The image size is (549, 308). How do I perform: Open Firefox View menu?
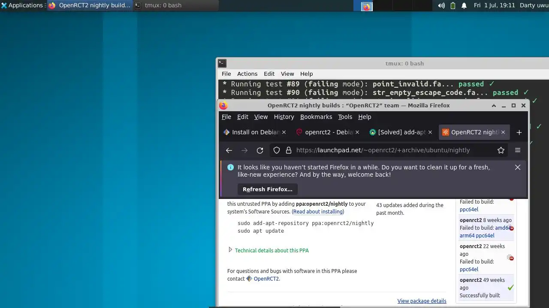[x=261, y=117]
